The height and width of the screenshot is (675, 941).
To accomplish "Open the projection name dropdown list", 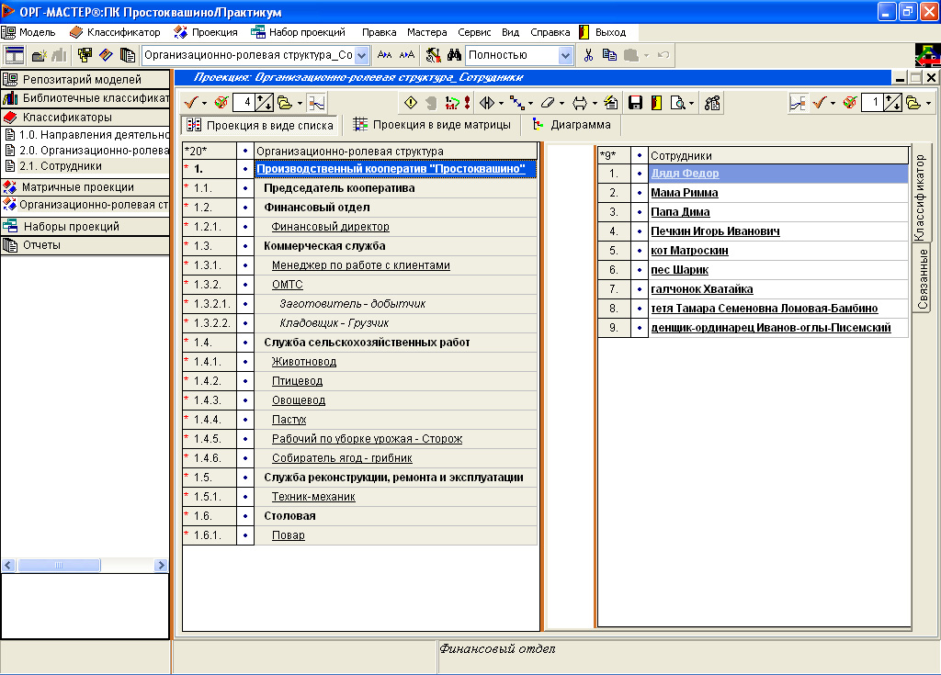I will [362, 55].
